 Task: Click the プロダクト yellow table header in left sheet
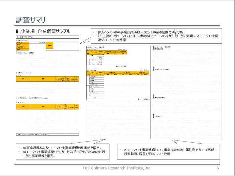pos(47,107)
